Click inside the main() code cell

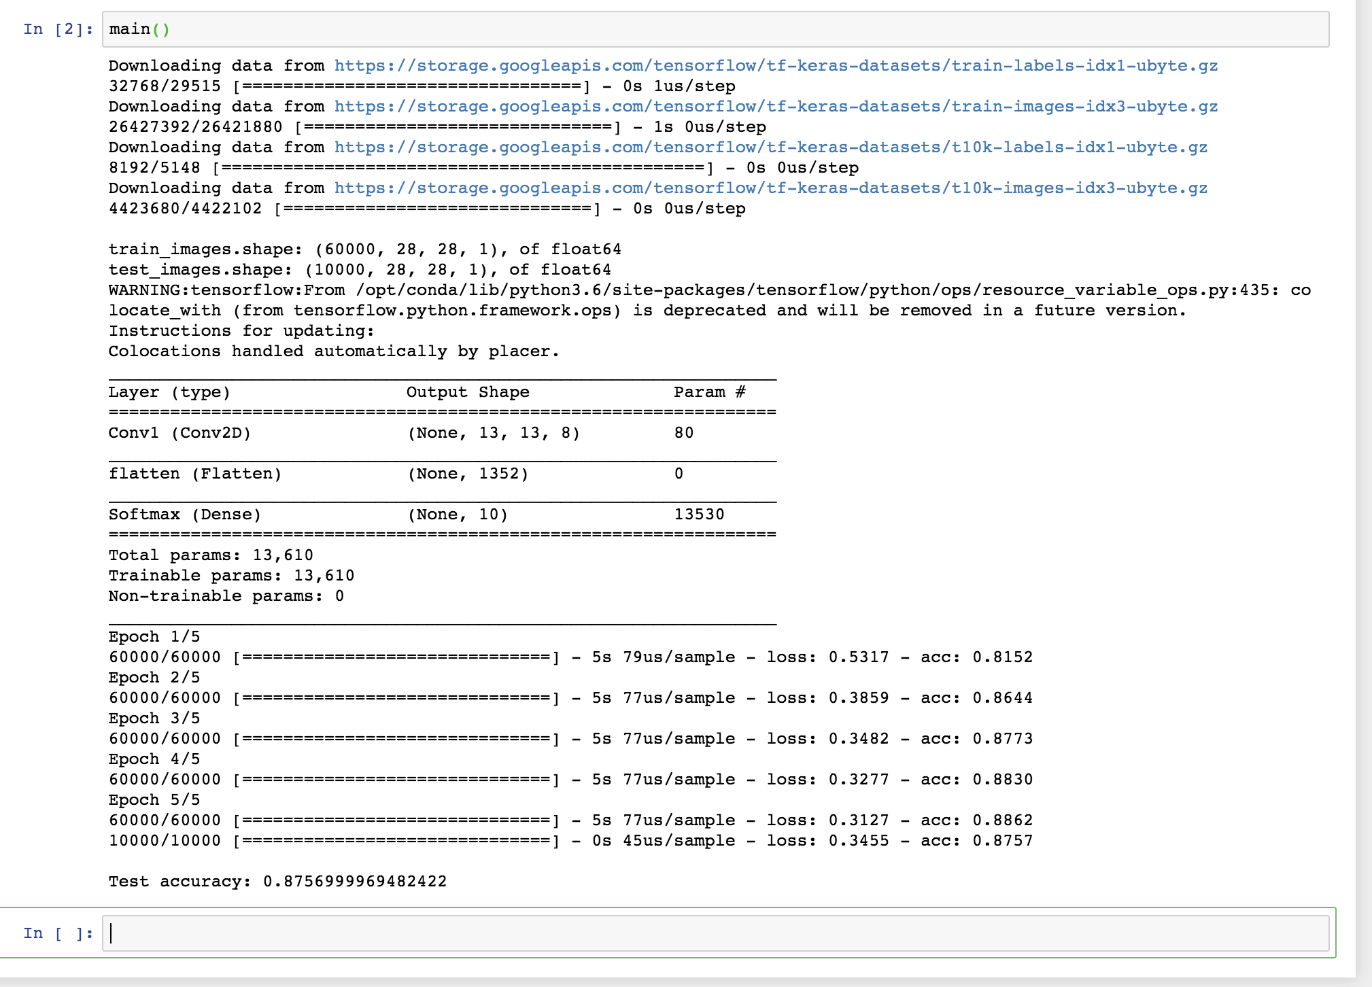point(714,29)
